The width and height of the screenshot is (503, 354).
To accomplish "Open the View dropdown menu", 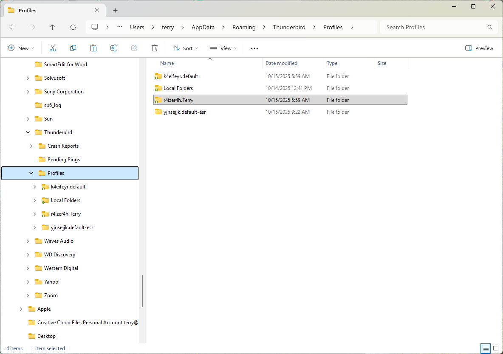I will coord(223,48).
